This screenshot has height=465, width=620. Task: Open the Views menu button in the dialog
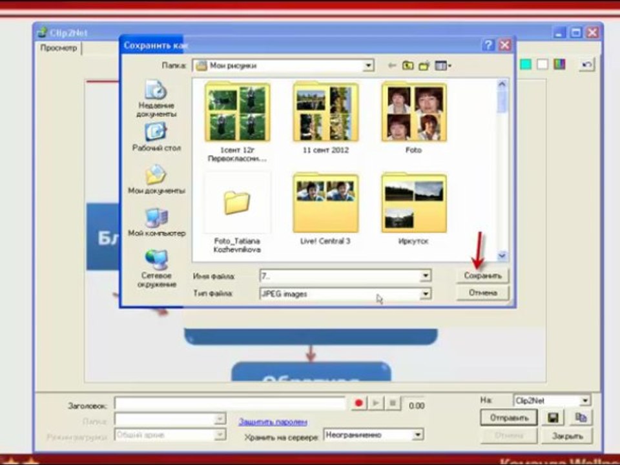tap(443, 66)
